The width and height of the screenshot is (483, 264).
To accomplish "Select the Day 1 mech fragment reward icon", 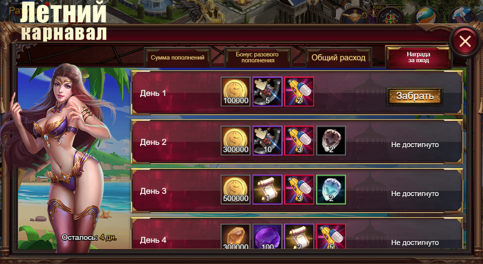I will [268, 92].
